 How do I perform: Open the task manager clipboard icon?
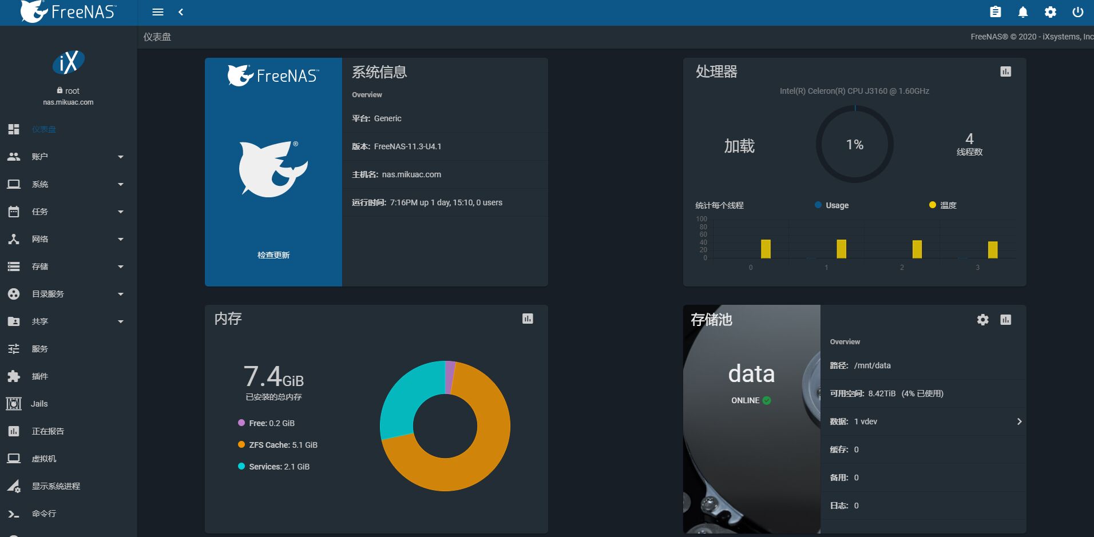coord(996,12)
